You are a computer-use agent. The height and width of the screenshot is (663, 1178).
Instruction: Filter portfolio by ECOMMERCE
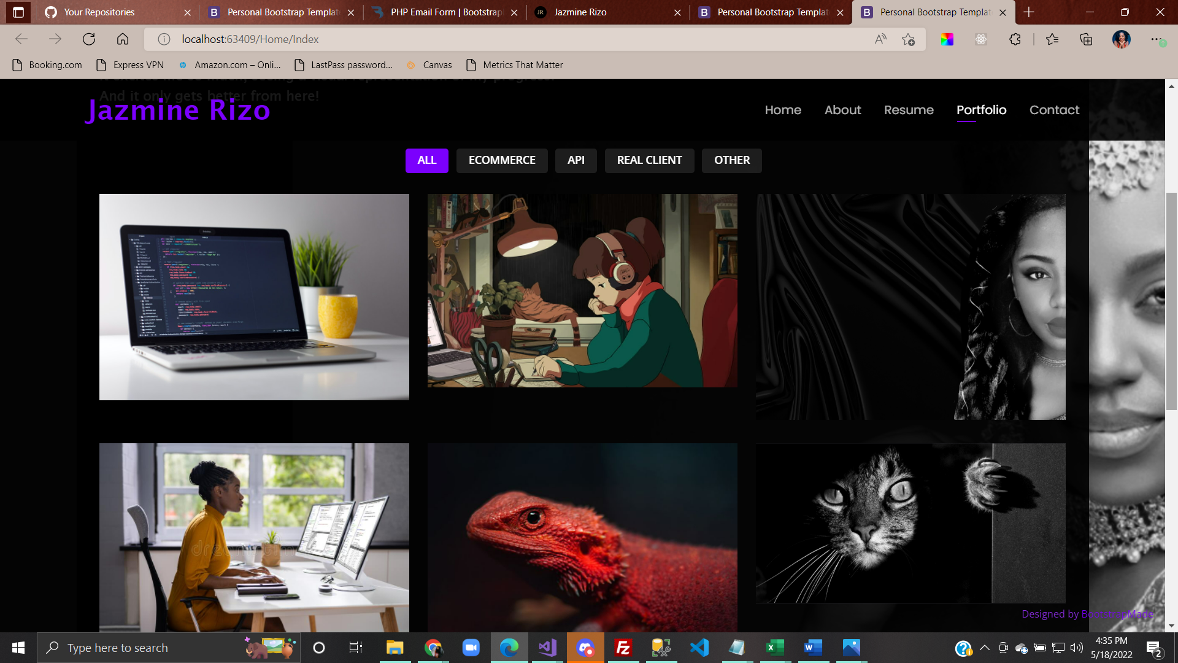tap(502, 160)
